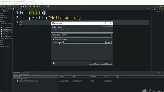Click the Outline view icon
Viewport: 164px width, 92px height.
coord(153,9)
